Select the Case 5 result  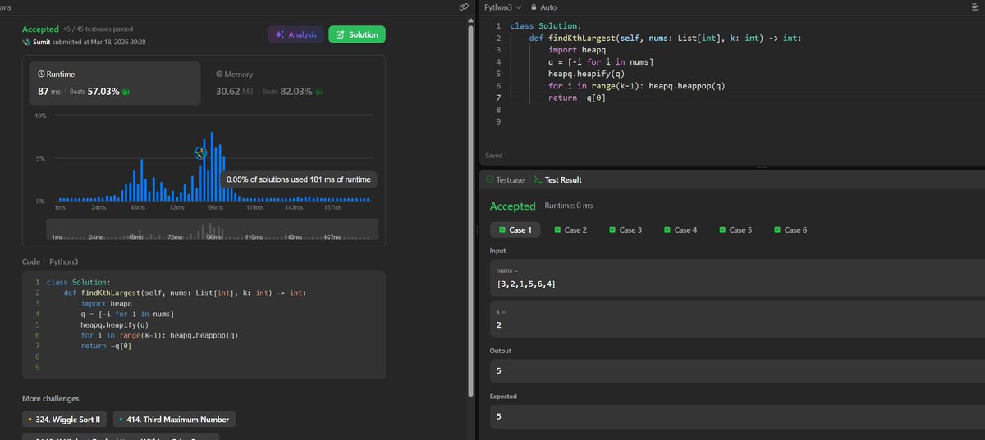tap(735, 229)
